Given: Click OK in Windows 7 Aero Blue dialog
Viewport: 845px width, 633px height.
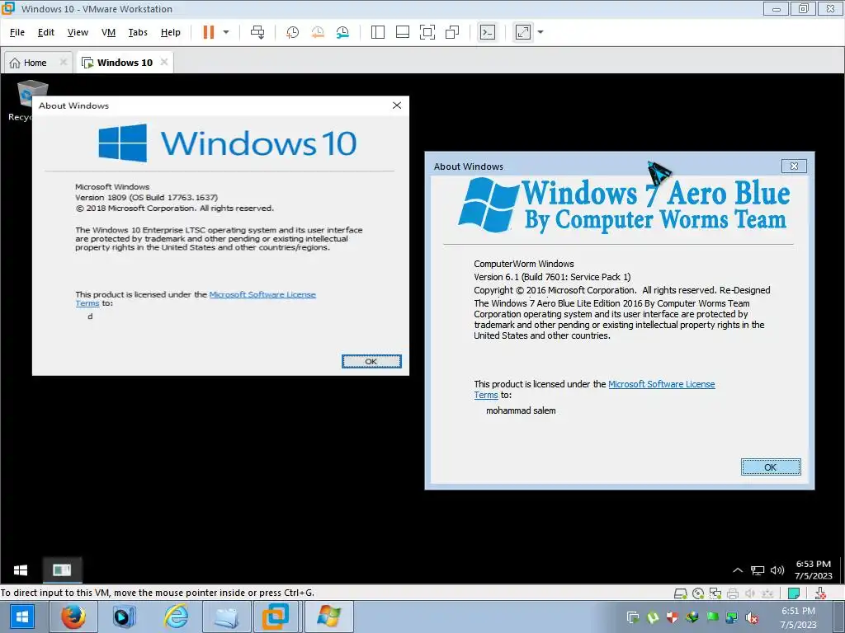Looking at the screenshot, I should (x=771, y=467).
